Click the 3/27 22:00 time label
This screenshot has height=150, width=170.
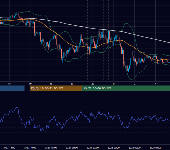(x=93, y=147)
